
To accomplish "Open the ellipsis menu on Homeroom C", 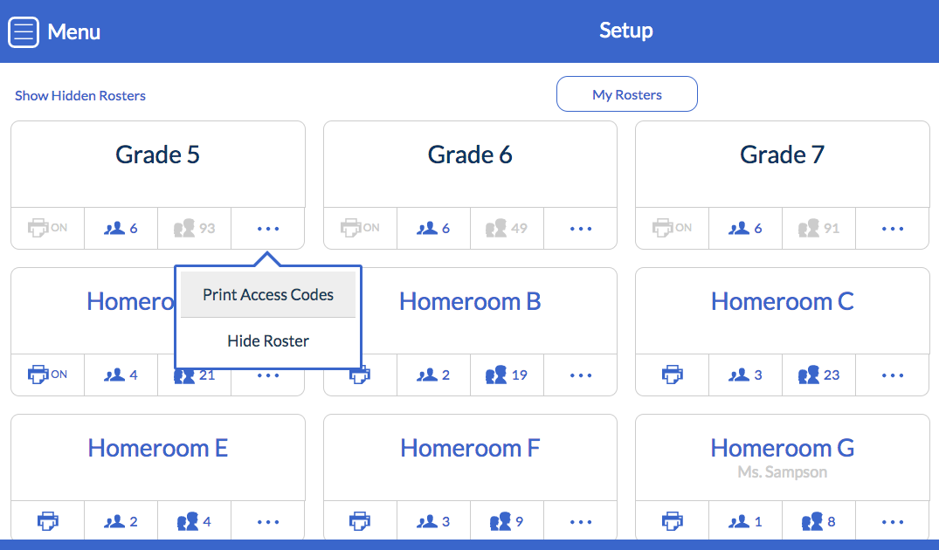I will tap(892, 375).
